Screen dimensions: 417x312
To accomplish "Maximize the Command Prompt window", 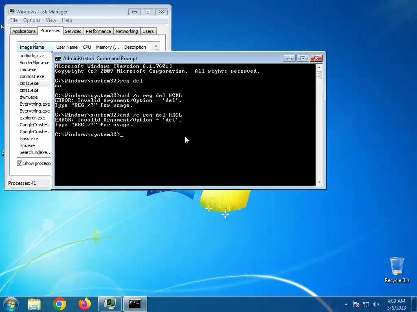I will tap(303, 58).
